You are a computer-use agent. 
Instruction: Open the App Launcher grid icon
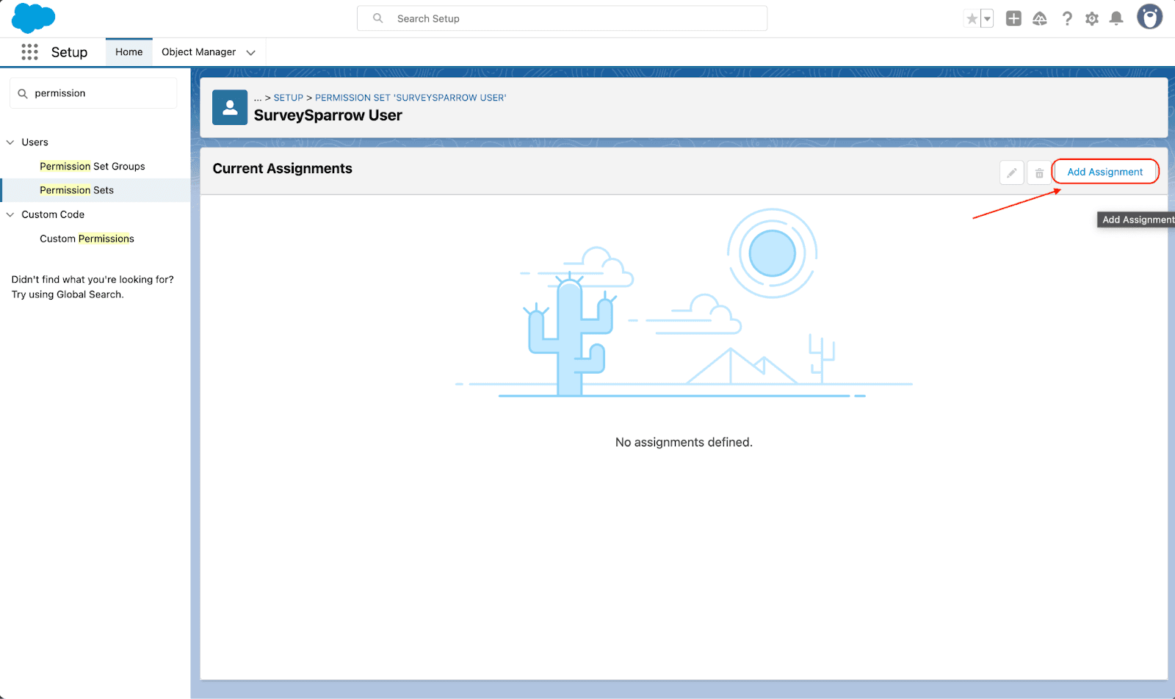point(29,52)
